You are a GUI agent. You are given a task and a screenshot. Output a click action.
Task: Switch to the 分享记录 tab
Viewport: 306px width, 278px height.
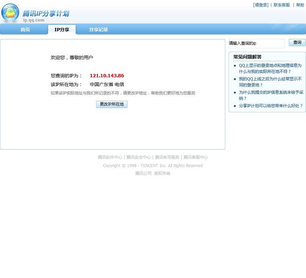[98, 30]
